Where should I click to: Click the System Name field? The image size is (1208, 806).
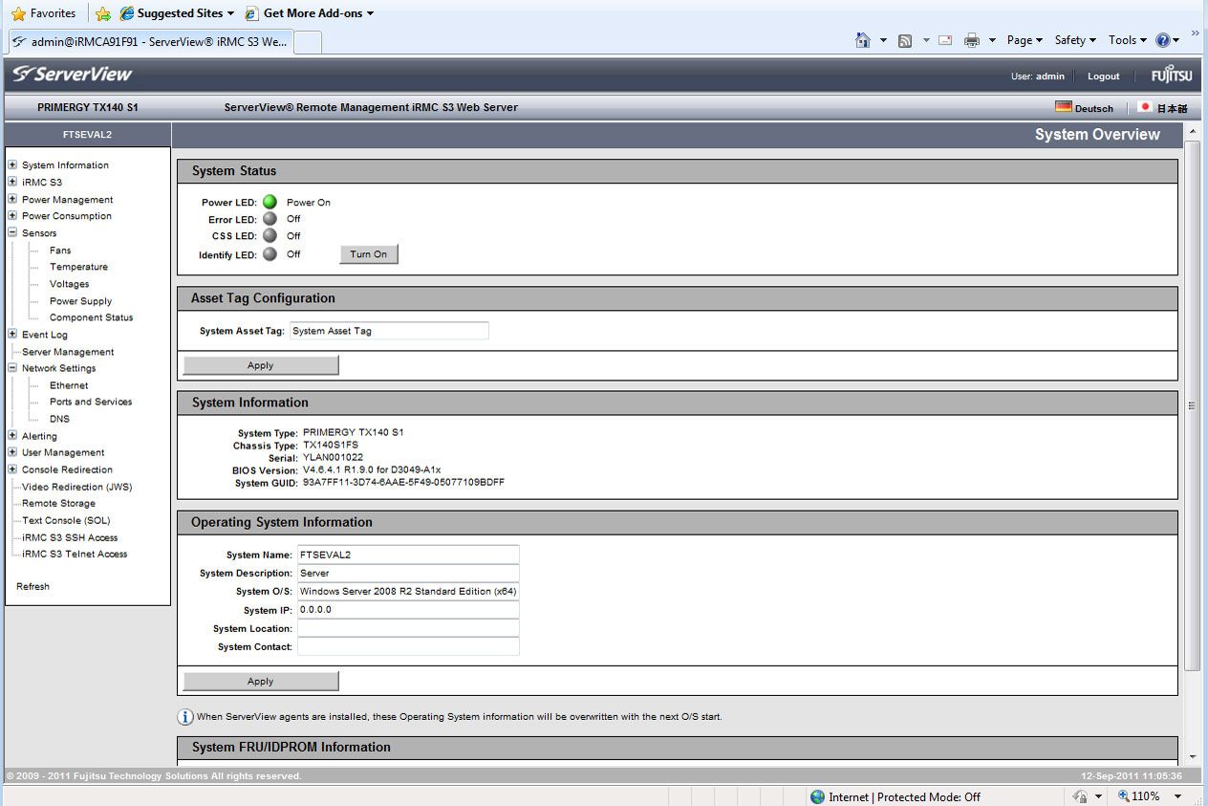pyautogui.click(x=408, y=555)
